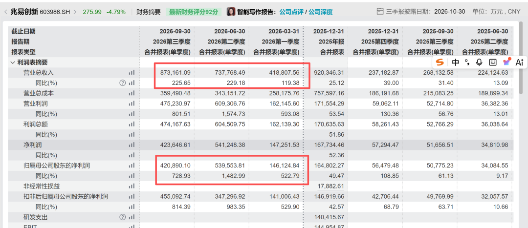The width and height of the screenshot is (528, 228).
Task: Select 报表类型 row label
Action: pyautogui.click(x=23, y=52)
